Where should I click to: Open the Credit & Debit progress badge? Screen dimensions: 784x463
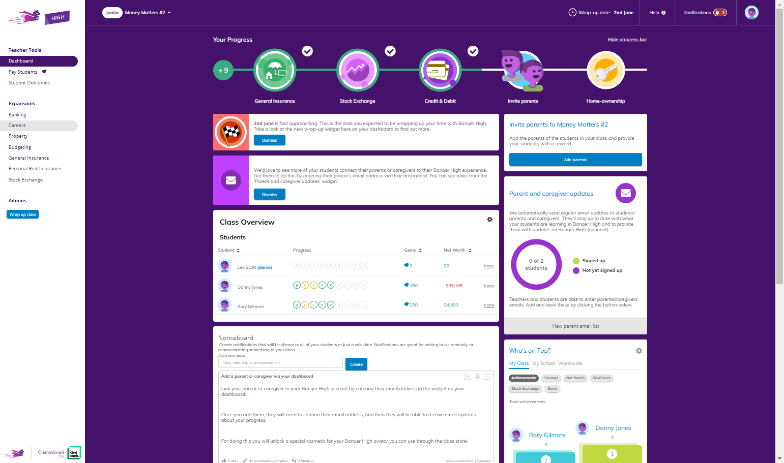tap(440, 70)
